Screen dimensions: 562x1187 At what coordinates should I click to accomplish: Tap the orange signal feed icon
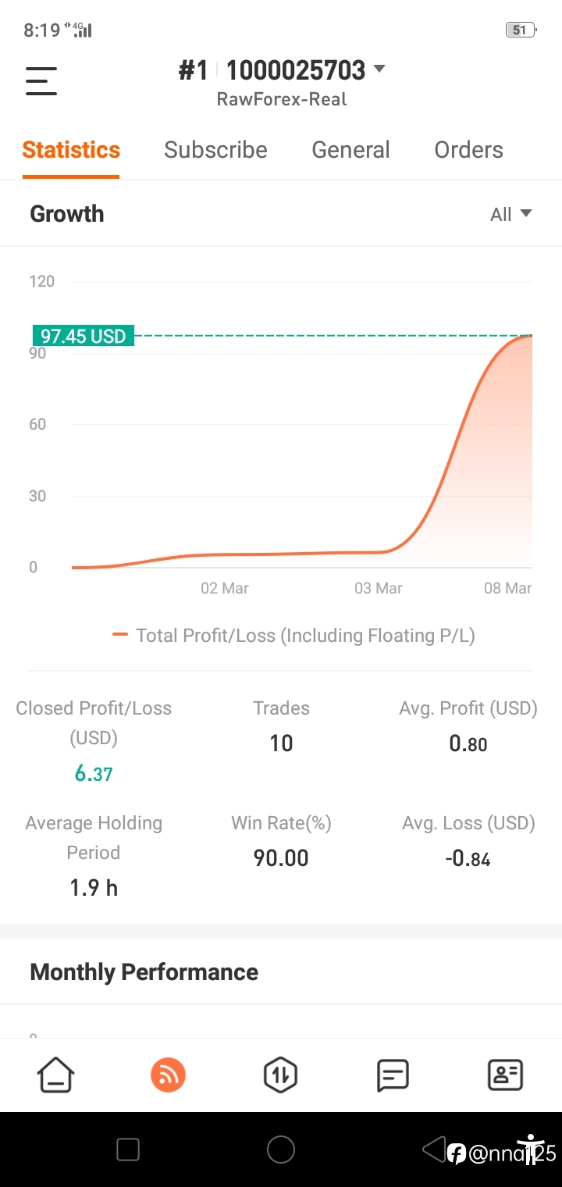pos(168,1075)
